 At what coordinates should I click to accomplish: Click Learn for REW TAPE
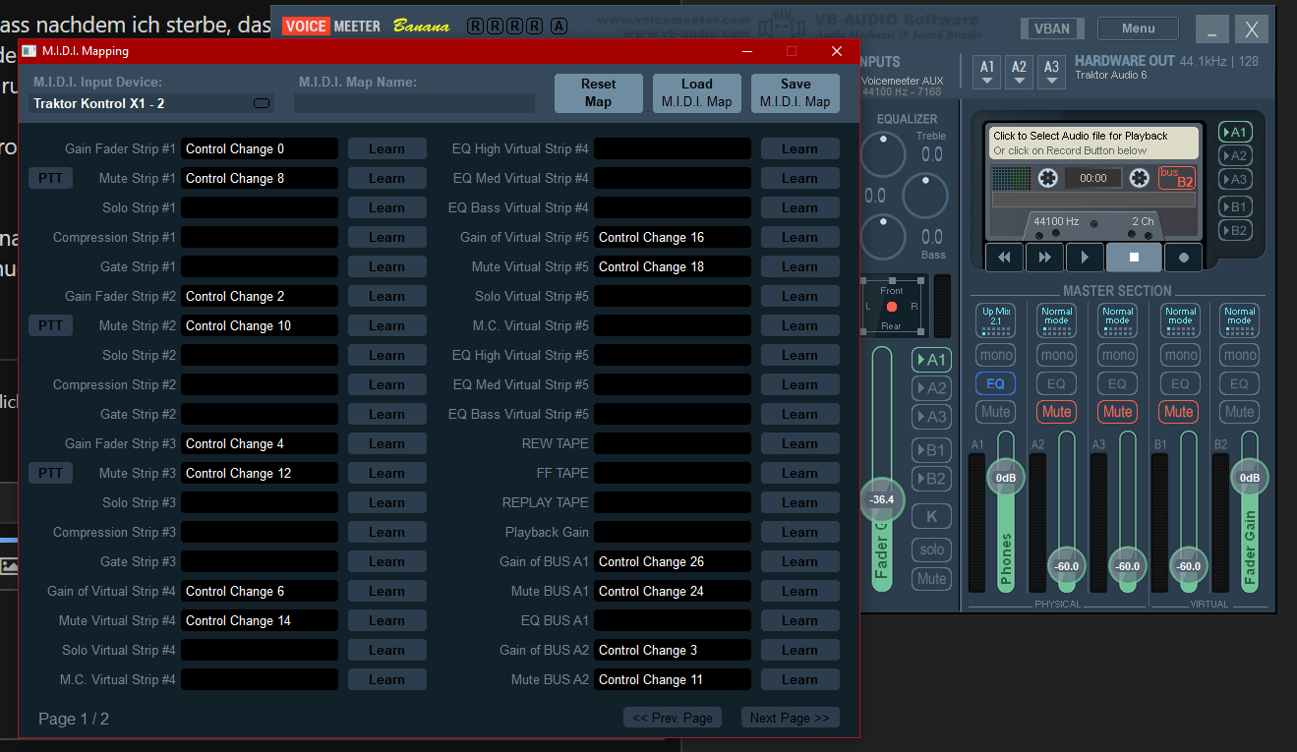pyautogui.click(x=799, y=443)
